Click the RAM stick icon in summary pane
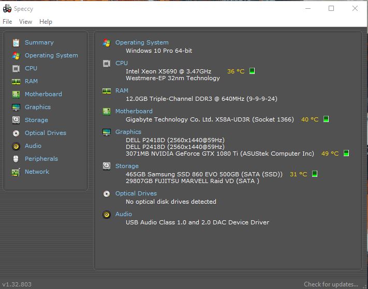The image size is (368, 289). pyautogui.click(x=107, y=91)
